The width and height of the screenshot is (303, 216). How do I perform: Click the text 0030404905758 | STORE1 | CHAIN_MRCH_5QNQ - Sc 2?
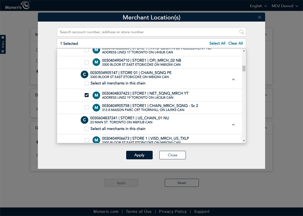click(150, 106)
